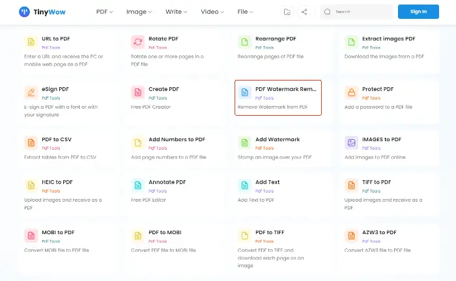Open the HEIC to PDF title
The image size is (456, 281).
pos(57,182)
